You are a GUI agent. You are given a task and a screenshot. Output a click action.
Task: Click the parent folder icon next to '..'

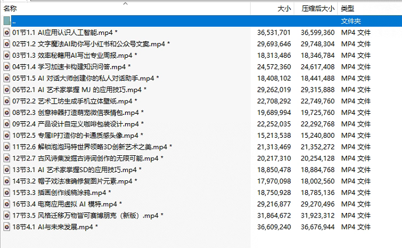(6, 21)
